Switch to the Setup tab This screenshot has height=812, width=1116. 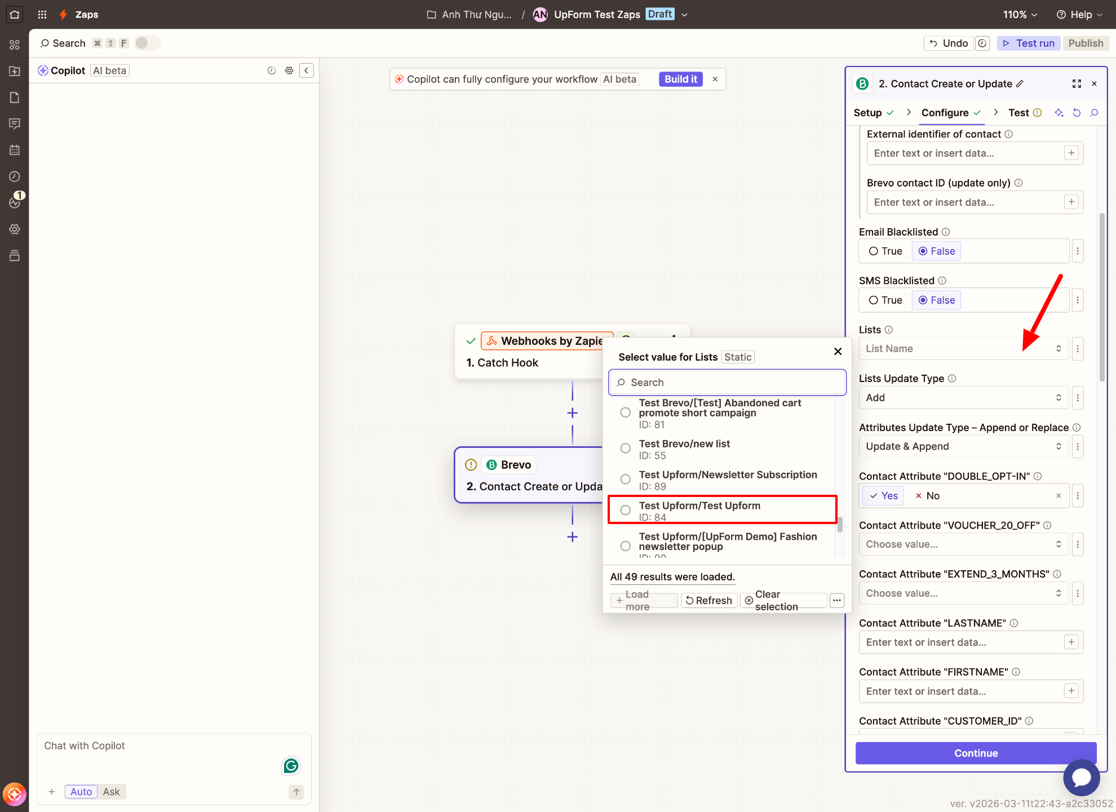point(874,113)
